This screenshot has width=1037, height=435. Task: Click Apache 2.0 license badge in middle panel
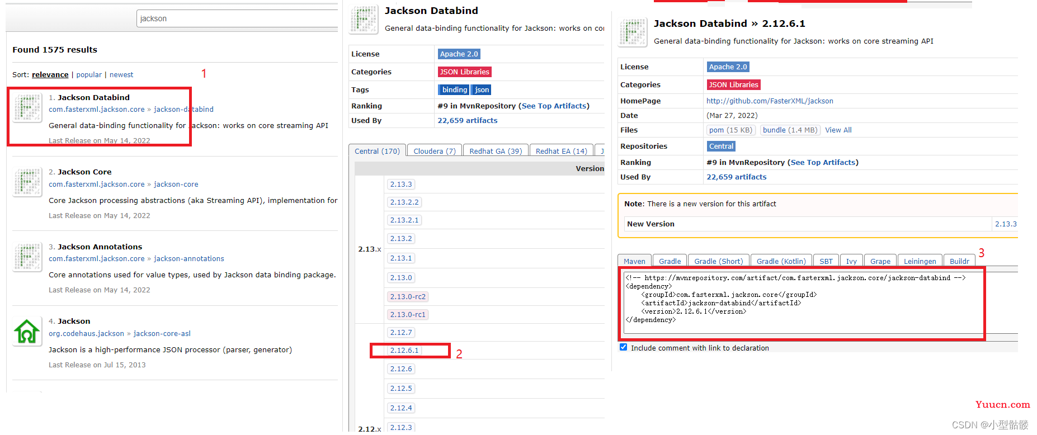click(459, 54)
